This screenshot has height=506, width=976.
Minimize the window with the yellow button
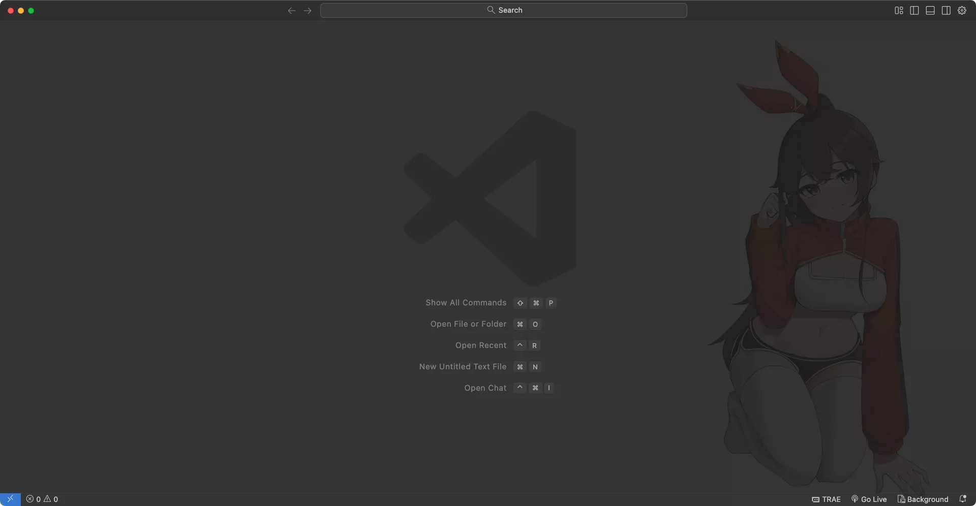pos(21,11)
